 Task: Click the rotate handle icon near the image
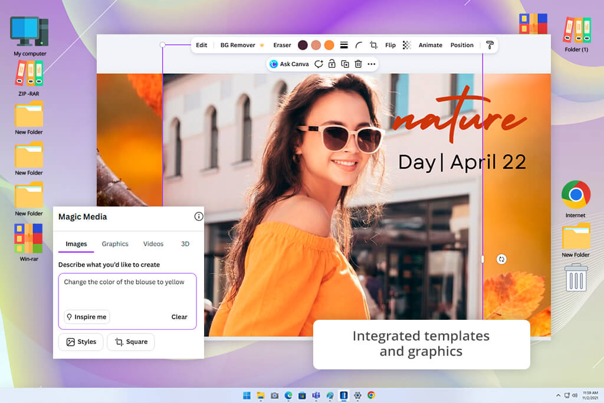click(x=501, y=259)
